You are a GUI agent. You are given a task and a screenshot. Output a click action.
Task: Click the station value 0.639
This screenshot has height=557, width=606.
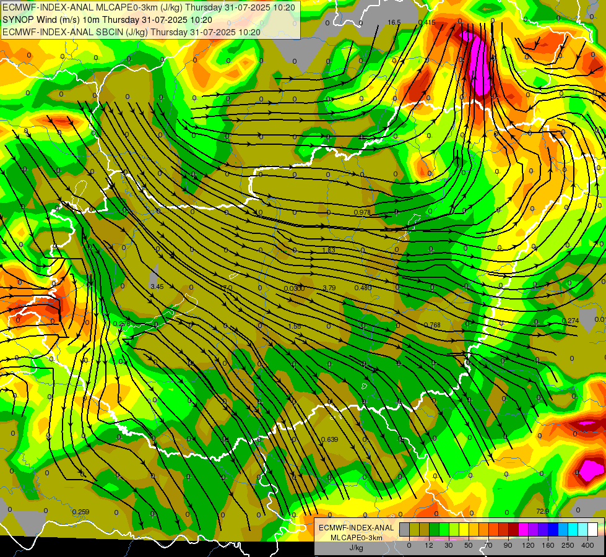click(330, 439)
